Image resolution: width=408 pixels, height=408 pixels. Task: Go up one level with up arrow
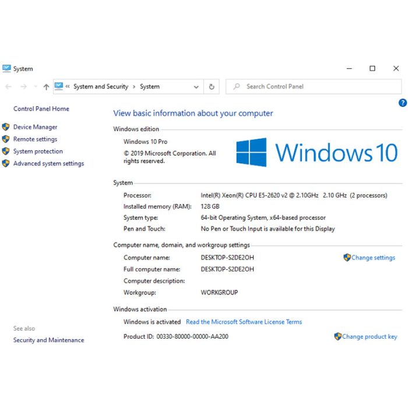coord(46,87)
